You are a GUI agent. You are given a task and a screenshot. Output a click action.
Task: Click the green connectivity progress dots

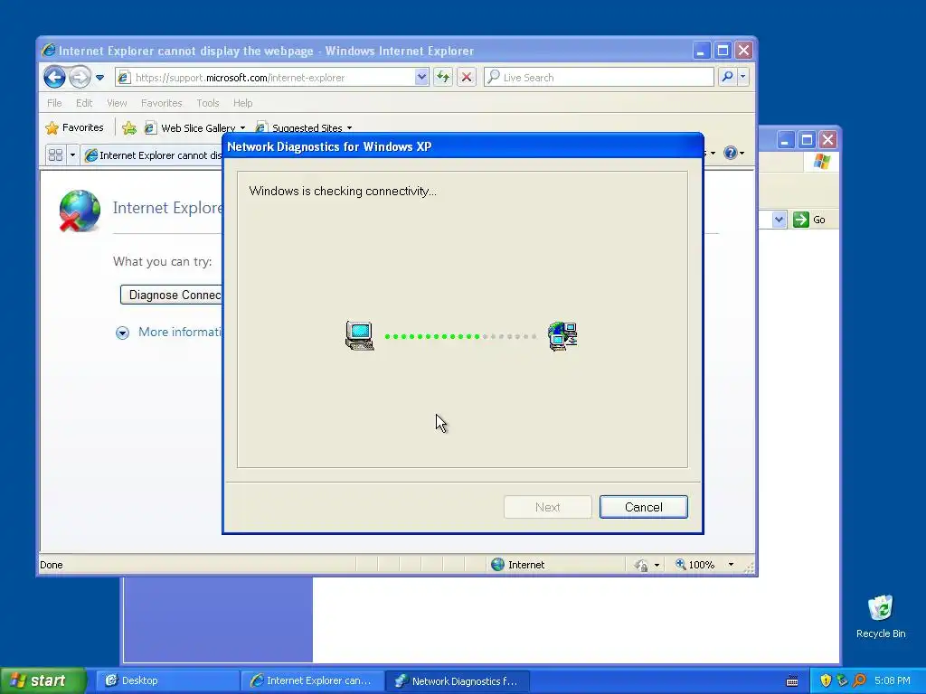(x=432, y=336)
